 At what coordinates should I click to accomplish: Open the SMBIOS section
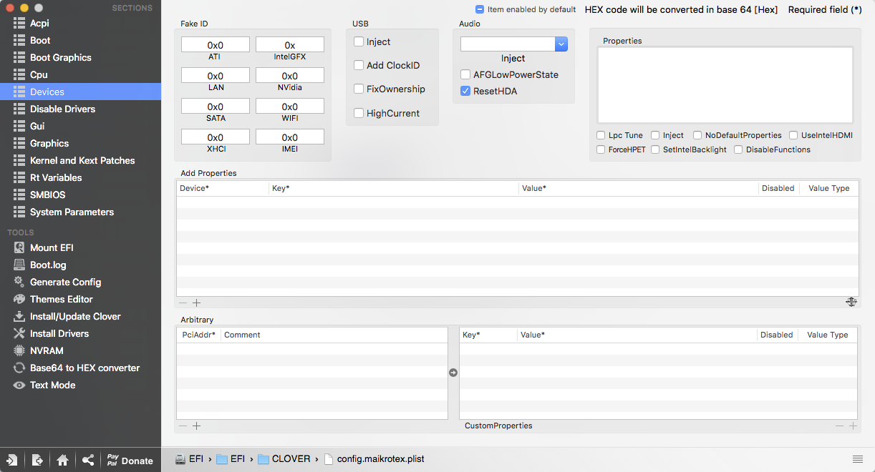(x=80, y=195)
